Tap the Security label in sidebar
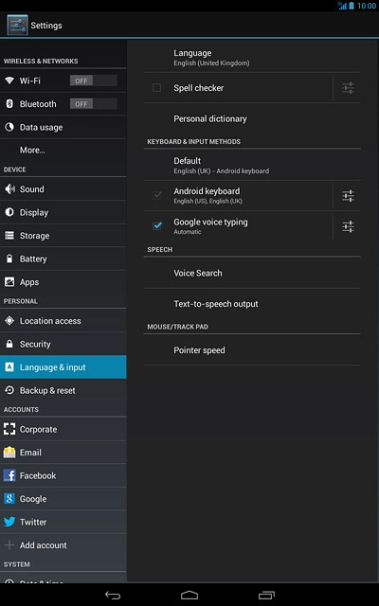This screenshot has height=606, width=379. coord(35,344)
